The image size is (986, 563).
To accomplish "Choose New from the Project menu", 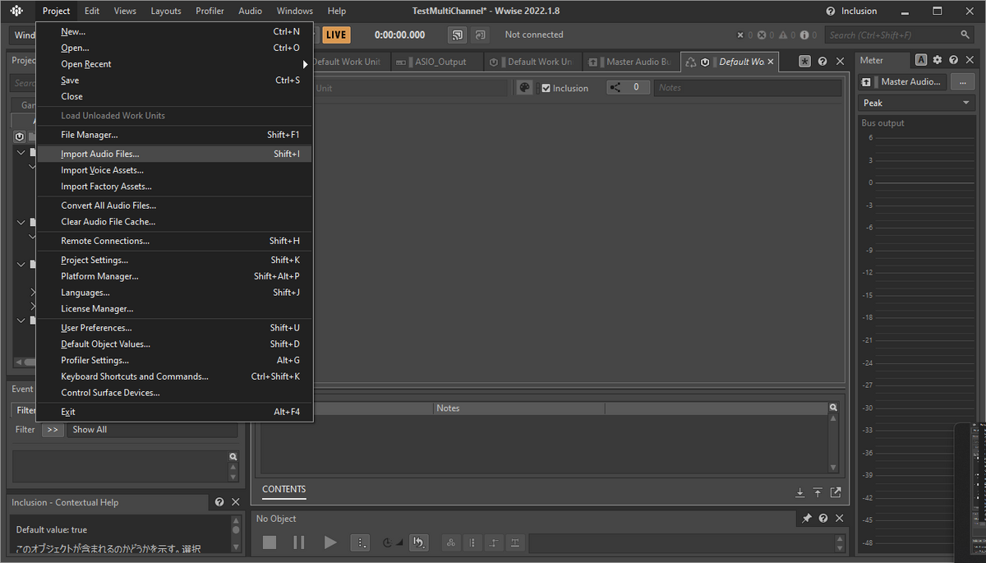I will (174, 31).
